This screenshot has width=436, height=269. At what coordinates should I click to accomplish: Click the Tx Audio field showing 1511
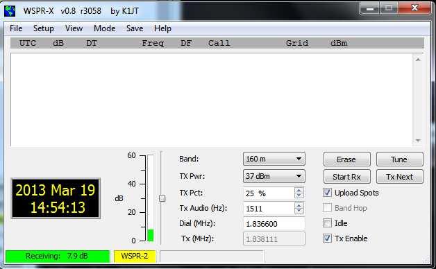269,209
